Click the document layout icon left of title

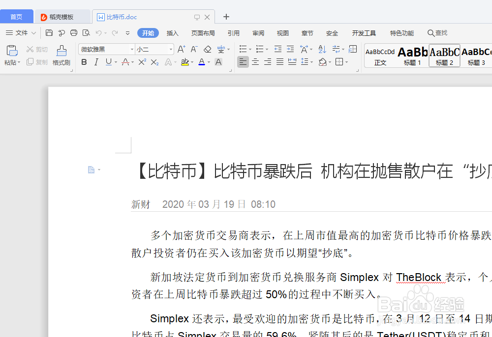[x=92, y=170]
